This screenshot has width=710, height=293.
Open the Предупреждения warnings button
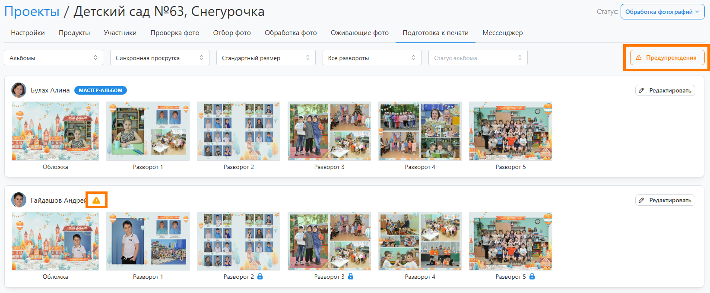coord(667,57)
